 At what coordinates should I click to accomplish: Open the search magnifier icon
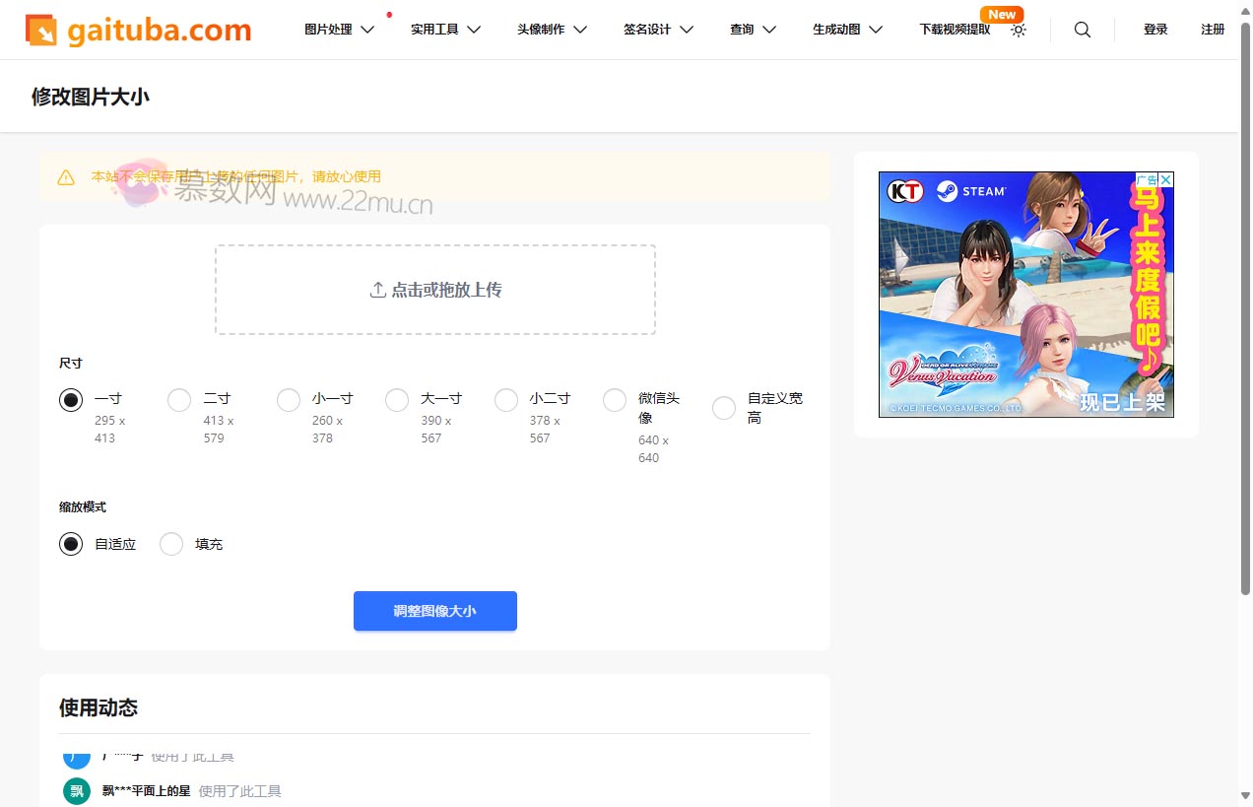pos(1082,30)
